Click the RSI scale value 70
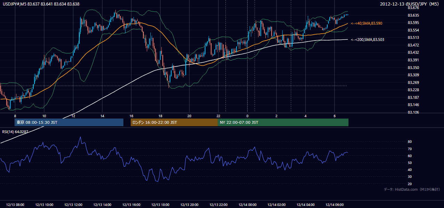This screenshot has height=208, width=444. [410, 149]
